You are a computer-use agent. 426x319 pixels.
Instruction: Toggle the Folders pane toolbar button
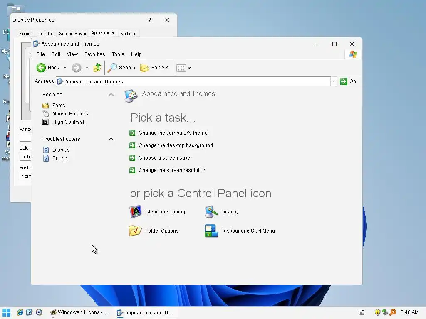154,68
